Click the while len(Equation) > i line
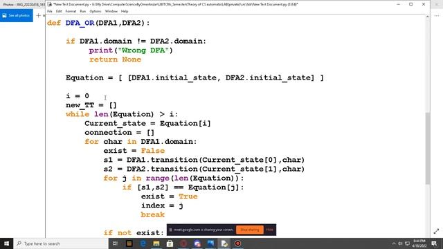Screen dimensions: 443x249 (122, 114)
